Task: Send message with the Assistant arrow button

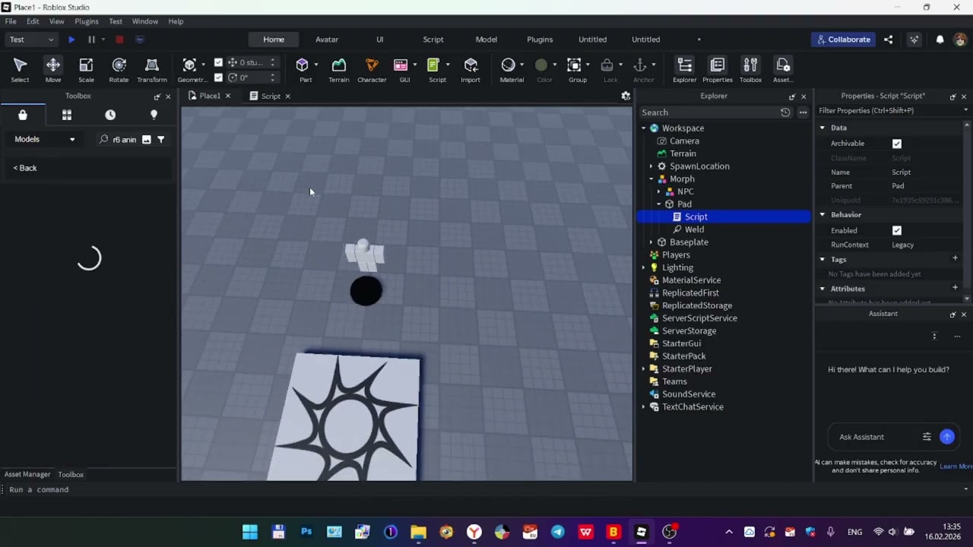Action: [947, 437]
